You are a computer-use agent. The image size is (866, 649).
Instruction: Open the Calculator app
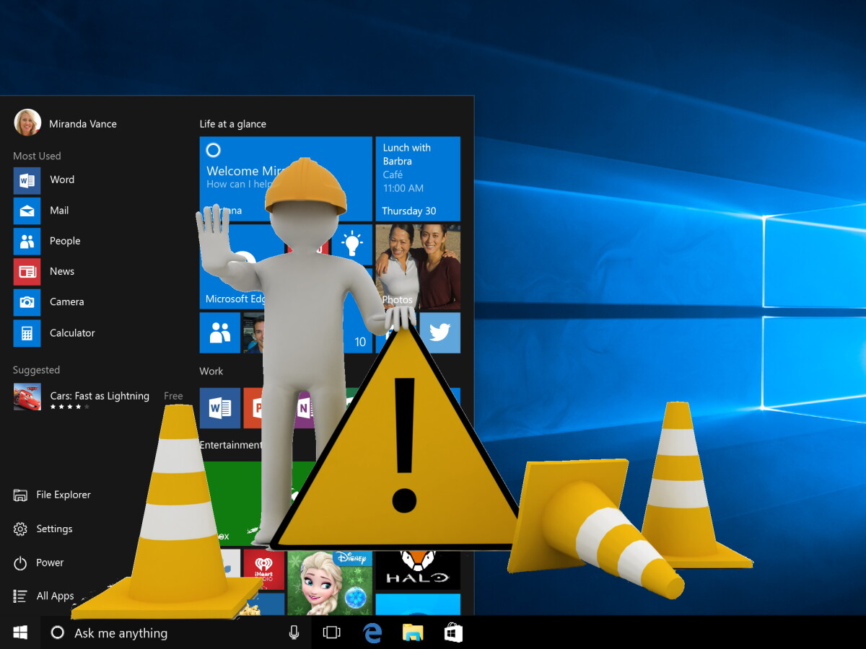74,332
